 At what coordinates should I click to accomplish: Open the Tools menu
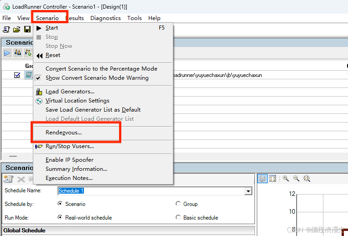click(x=135, y=18)
